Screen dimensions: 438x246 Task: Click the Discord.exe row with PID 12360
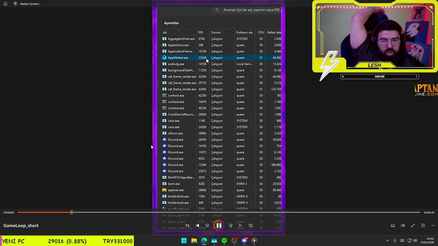[x=221, y=165]
